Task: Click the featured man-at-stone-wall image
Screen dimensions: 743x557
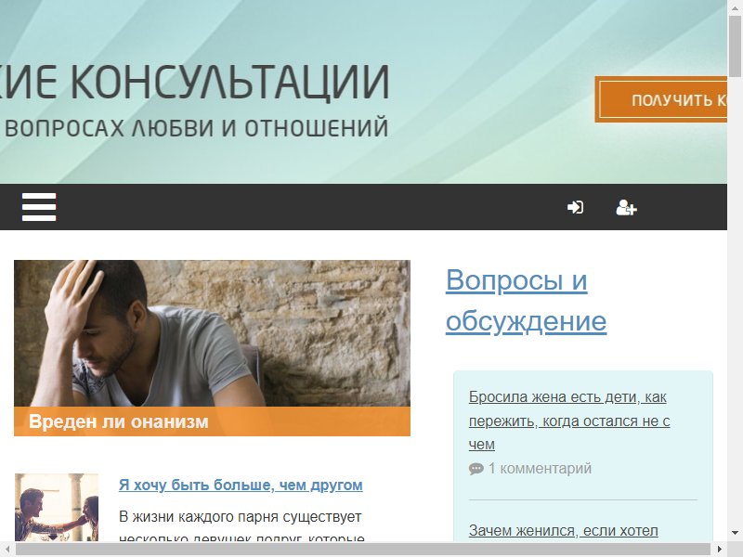Action: click(213, 333)
